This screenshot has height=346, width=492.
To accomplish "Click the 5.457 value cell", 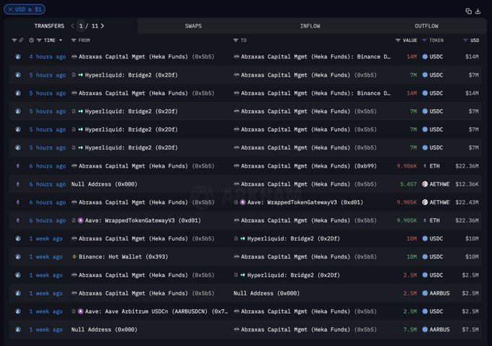I will click(x=409, y=184).
